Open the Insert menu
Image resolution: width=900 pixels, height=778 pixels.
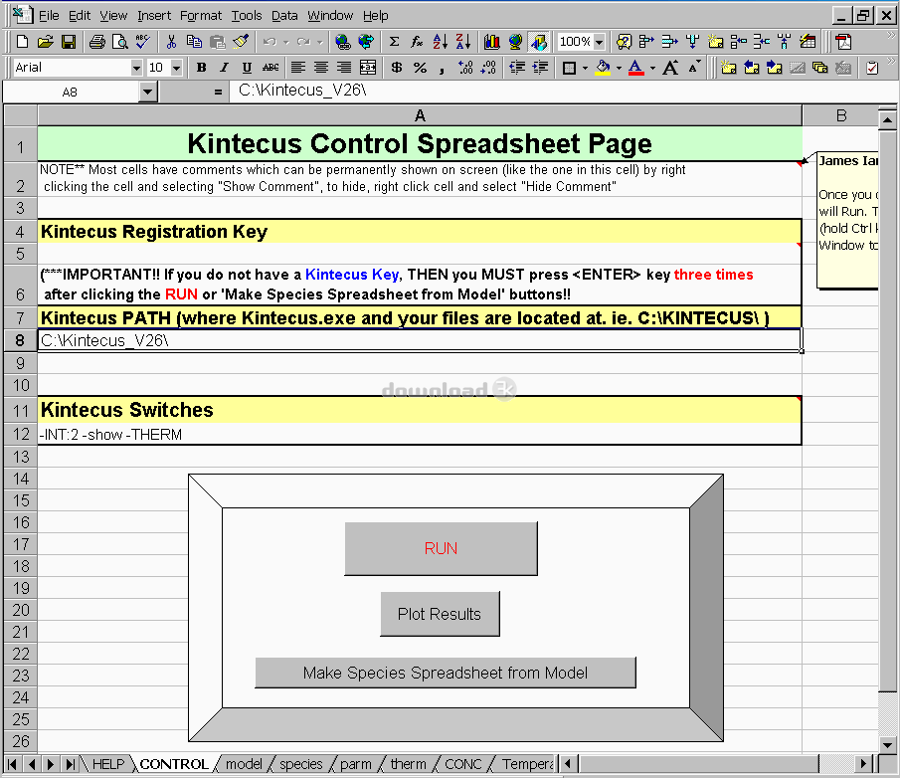(x=154, y=16)
